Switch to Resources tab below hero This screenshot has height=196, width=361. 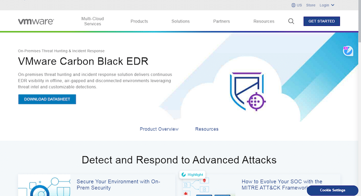pos(207,129)
